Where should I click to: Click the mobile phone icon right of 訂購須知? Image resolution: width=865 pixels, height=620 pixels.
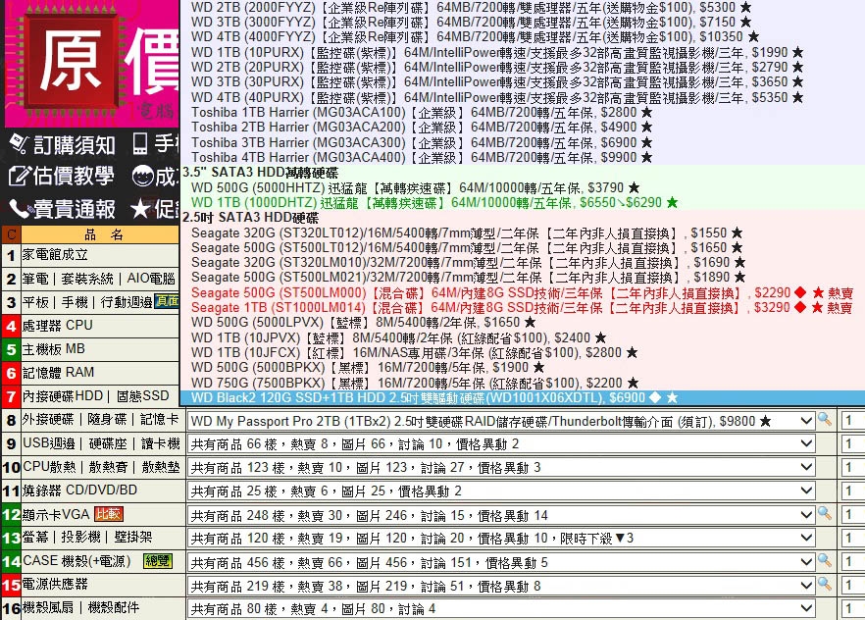[140, 143]
